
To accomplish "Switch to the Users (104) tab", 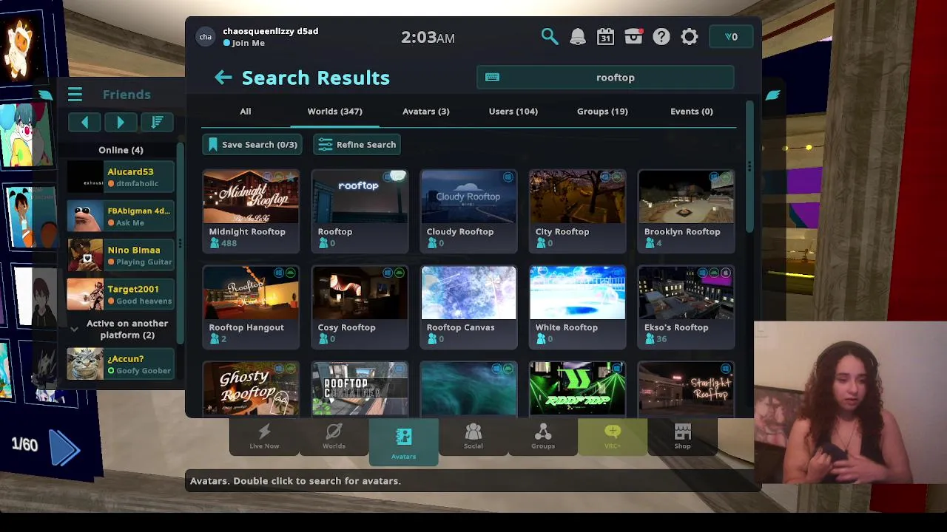I will (x=513, y=112).
